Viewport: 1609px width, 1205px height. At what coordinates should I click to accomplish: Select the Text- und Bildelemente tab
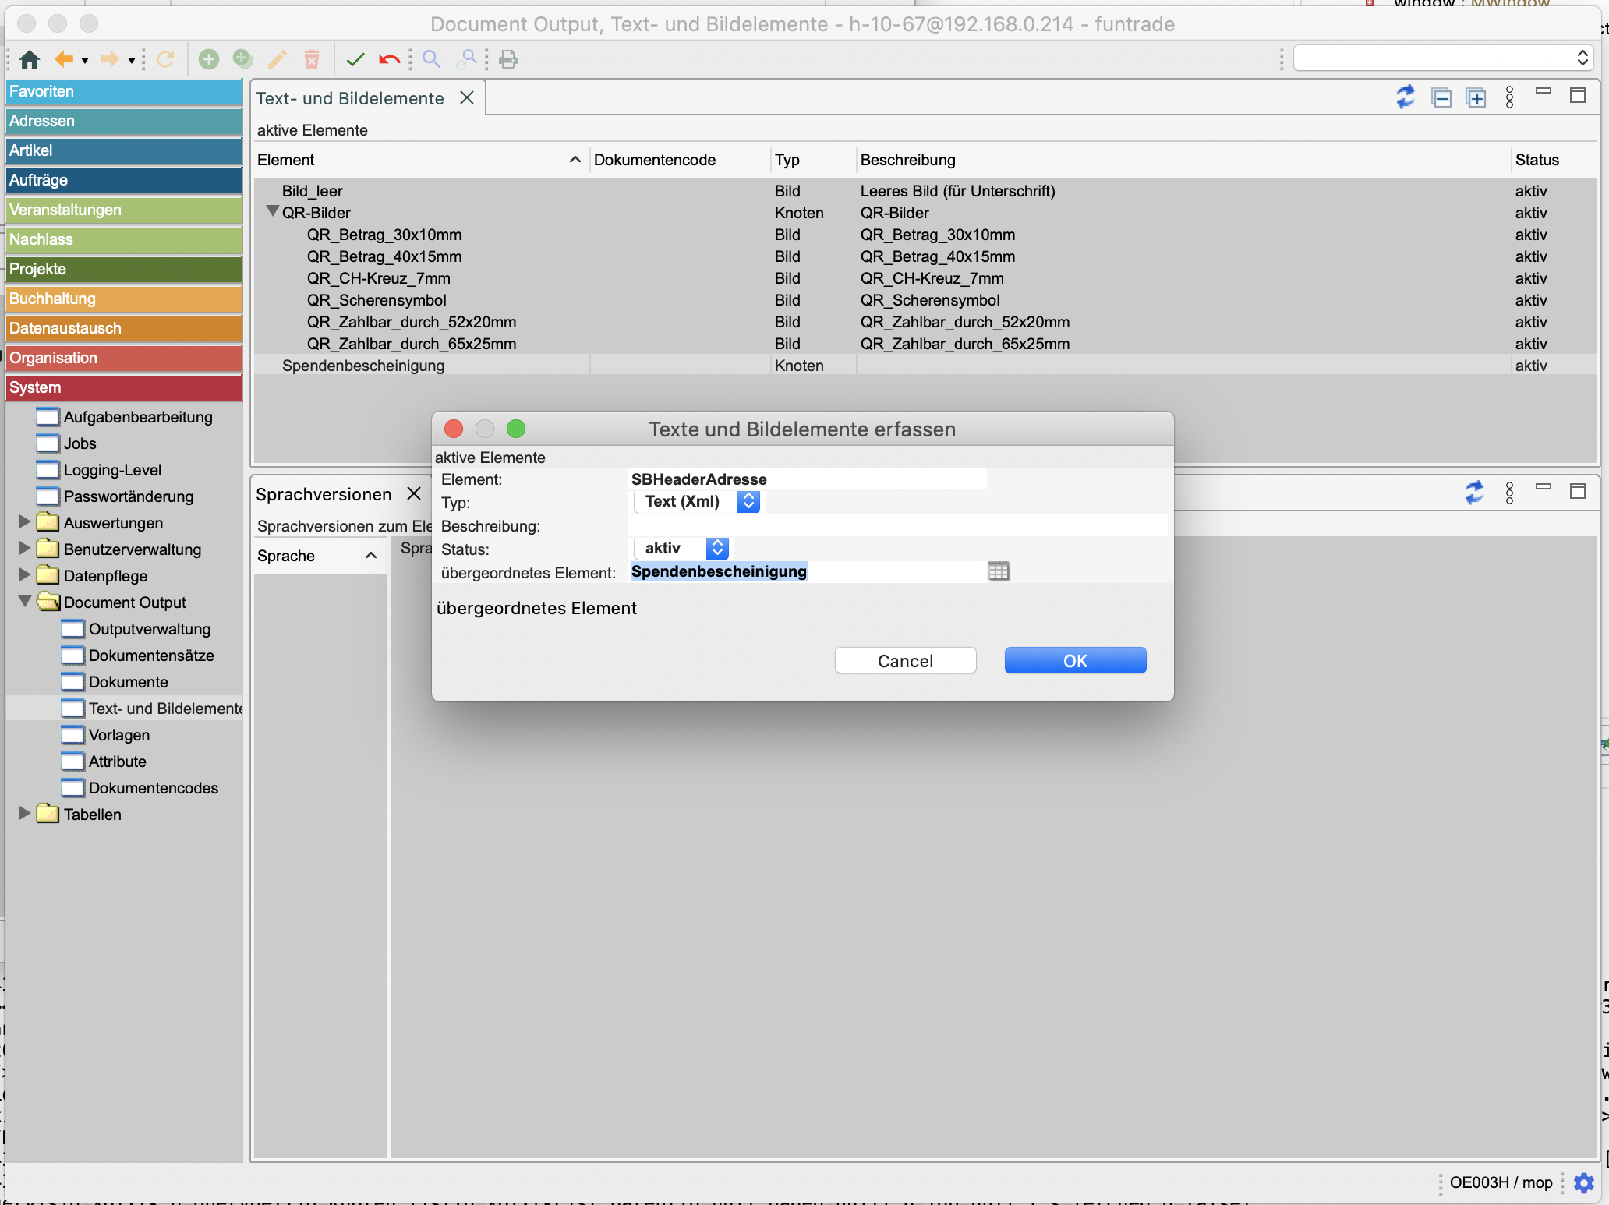point(350,98)
